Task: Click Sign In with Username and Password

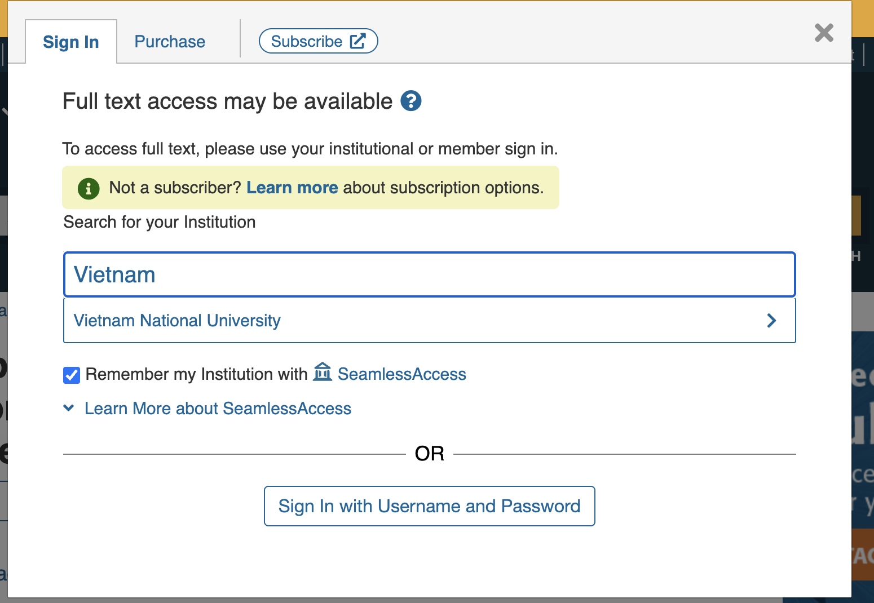Action: point(429,506)
